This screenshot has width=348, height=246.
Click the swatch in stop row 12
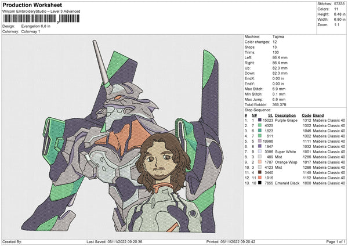[260, 178]
